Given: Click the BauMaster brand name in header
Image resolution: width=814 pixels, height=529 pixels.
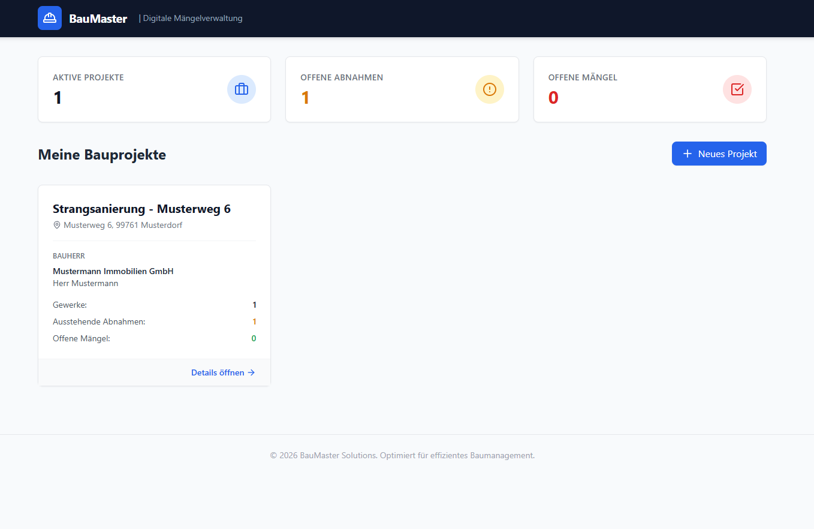Looking at the screenshot, I should coord(98,19).
